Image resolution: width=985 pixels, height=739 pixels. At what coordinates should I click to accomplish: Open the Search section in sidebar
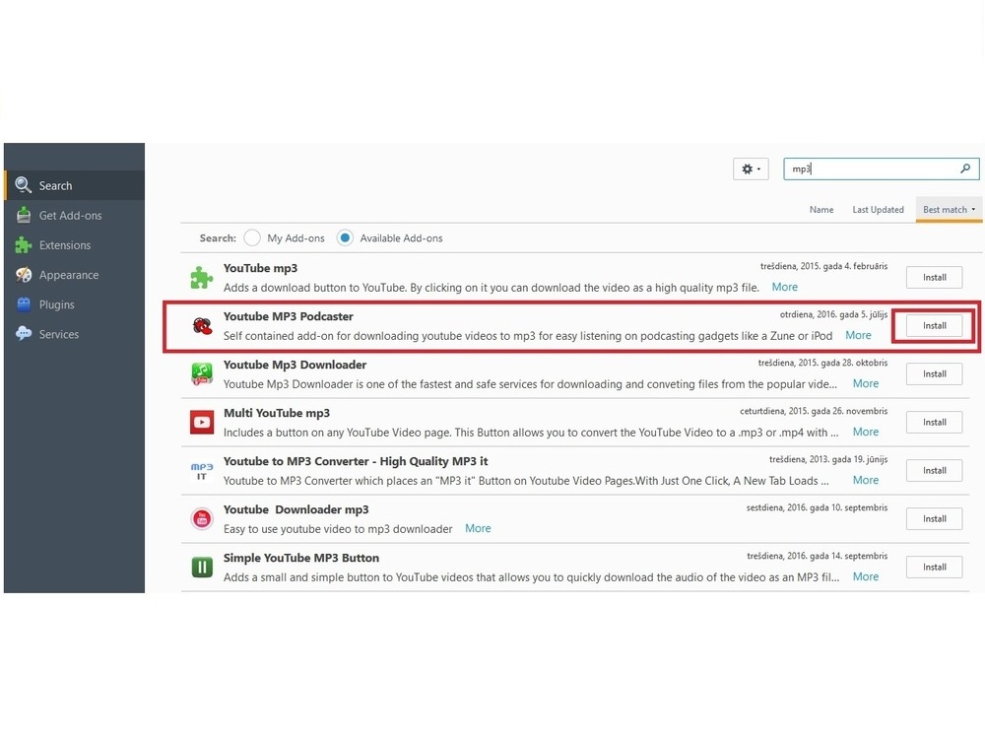point(74,185)
